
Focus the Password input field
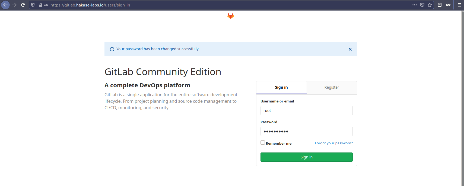tap(307, 131)
